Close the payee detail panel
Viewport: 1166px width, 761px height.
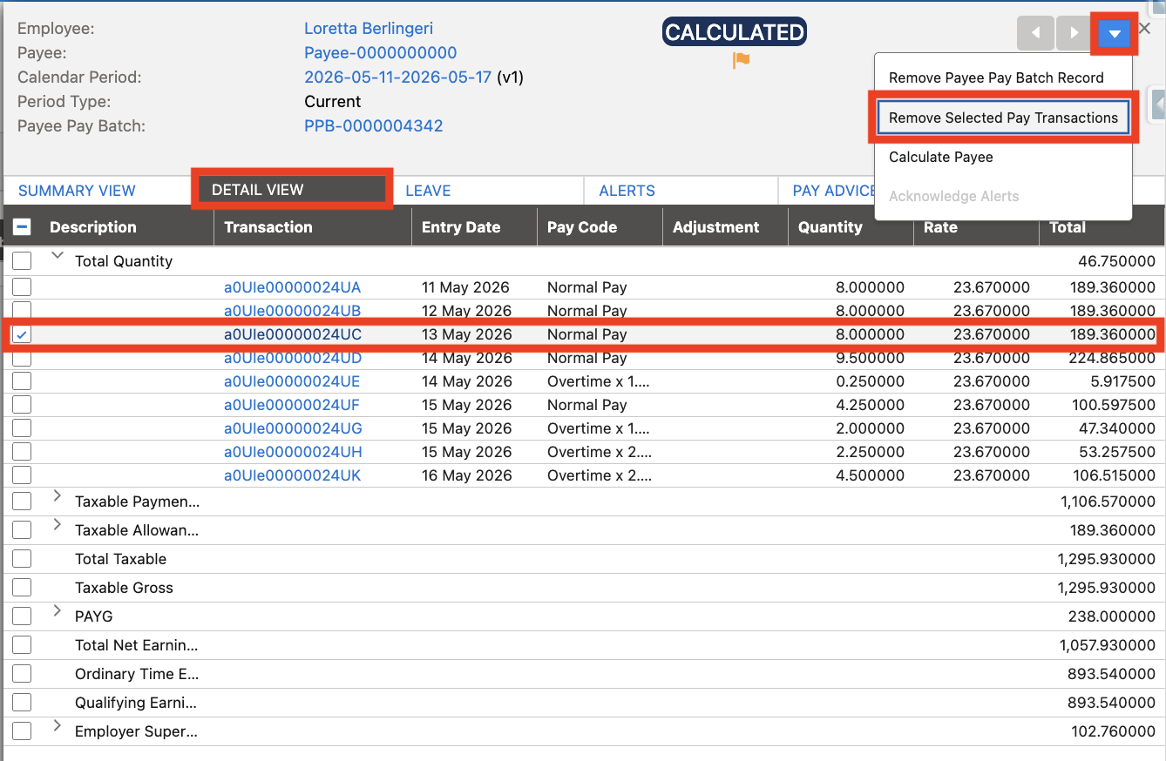pyautogui.click(x=1145, y=28)
